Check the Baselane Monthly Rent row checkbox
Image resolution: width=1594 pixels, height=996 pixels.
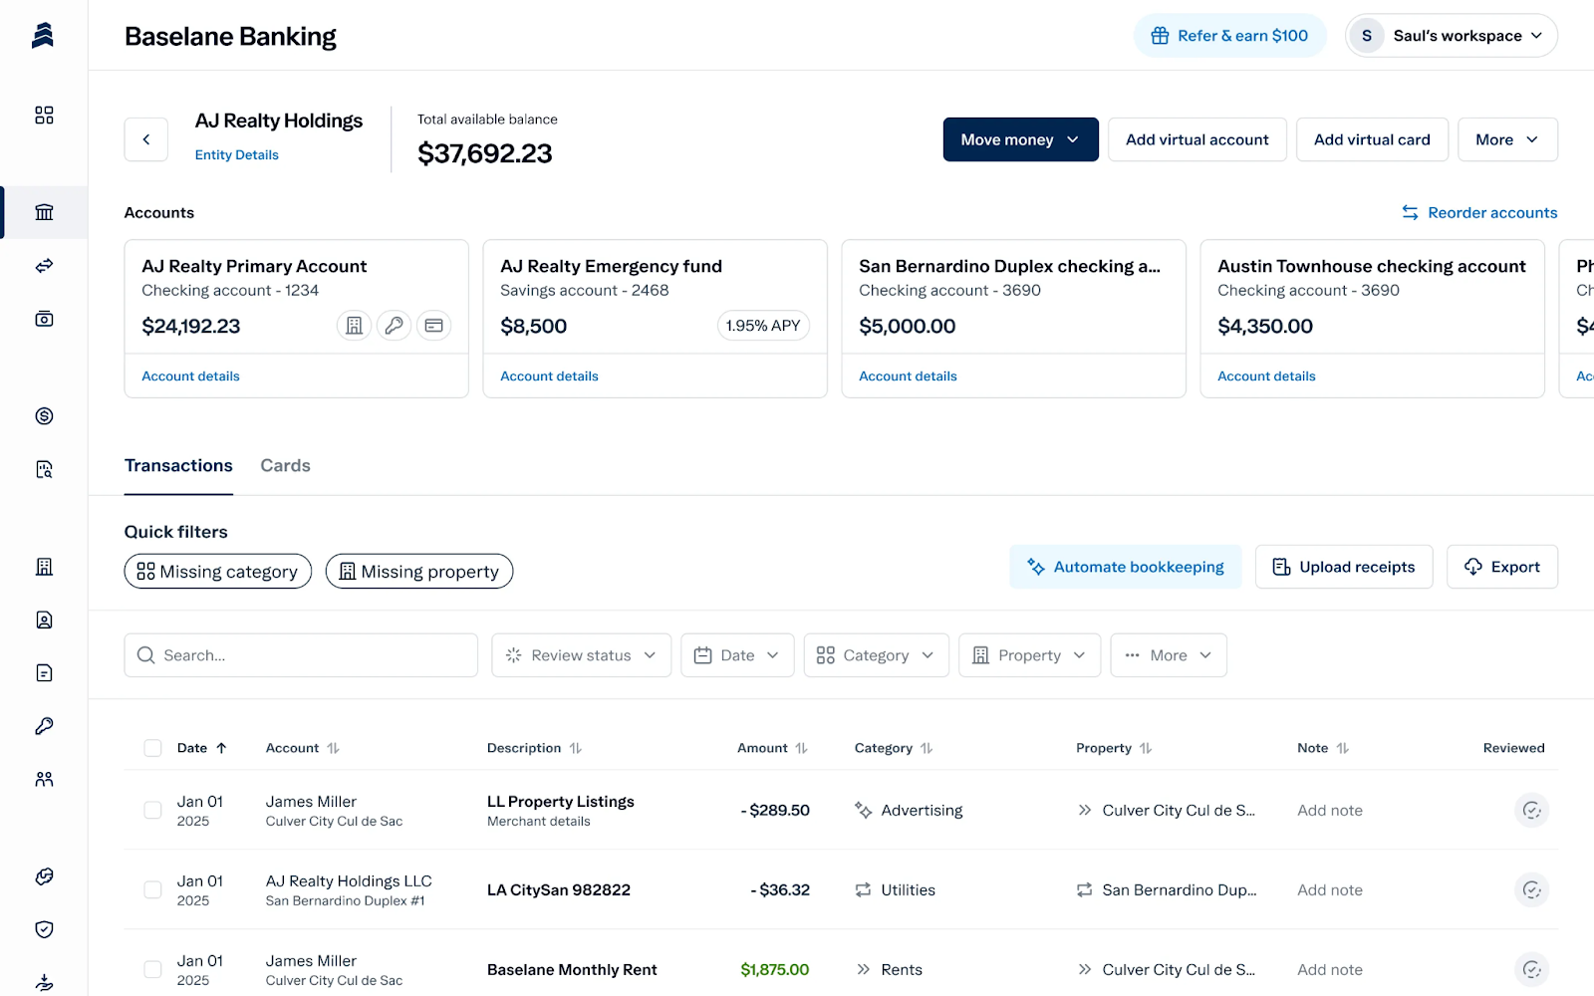[x=152, y=970]
